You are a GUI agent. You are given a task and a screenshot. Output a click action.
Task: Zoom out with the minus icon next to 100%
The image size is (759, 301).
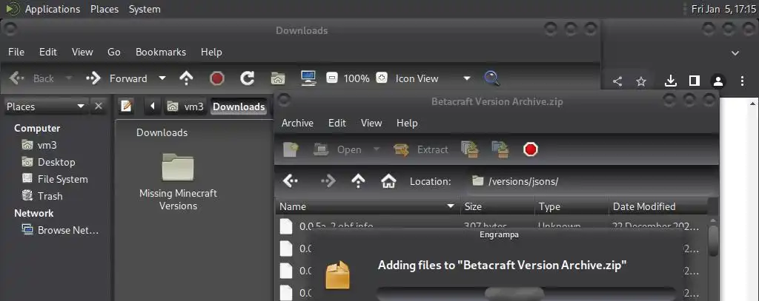tap(331, 78)
